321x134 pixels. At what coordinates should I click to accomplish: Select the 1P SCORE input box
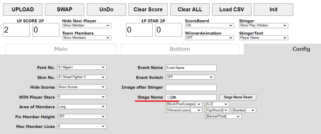tap(16, 30)
